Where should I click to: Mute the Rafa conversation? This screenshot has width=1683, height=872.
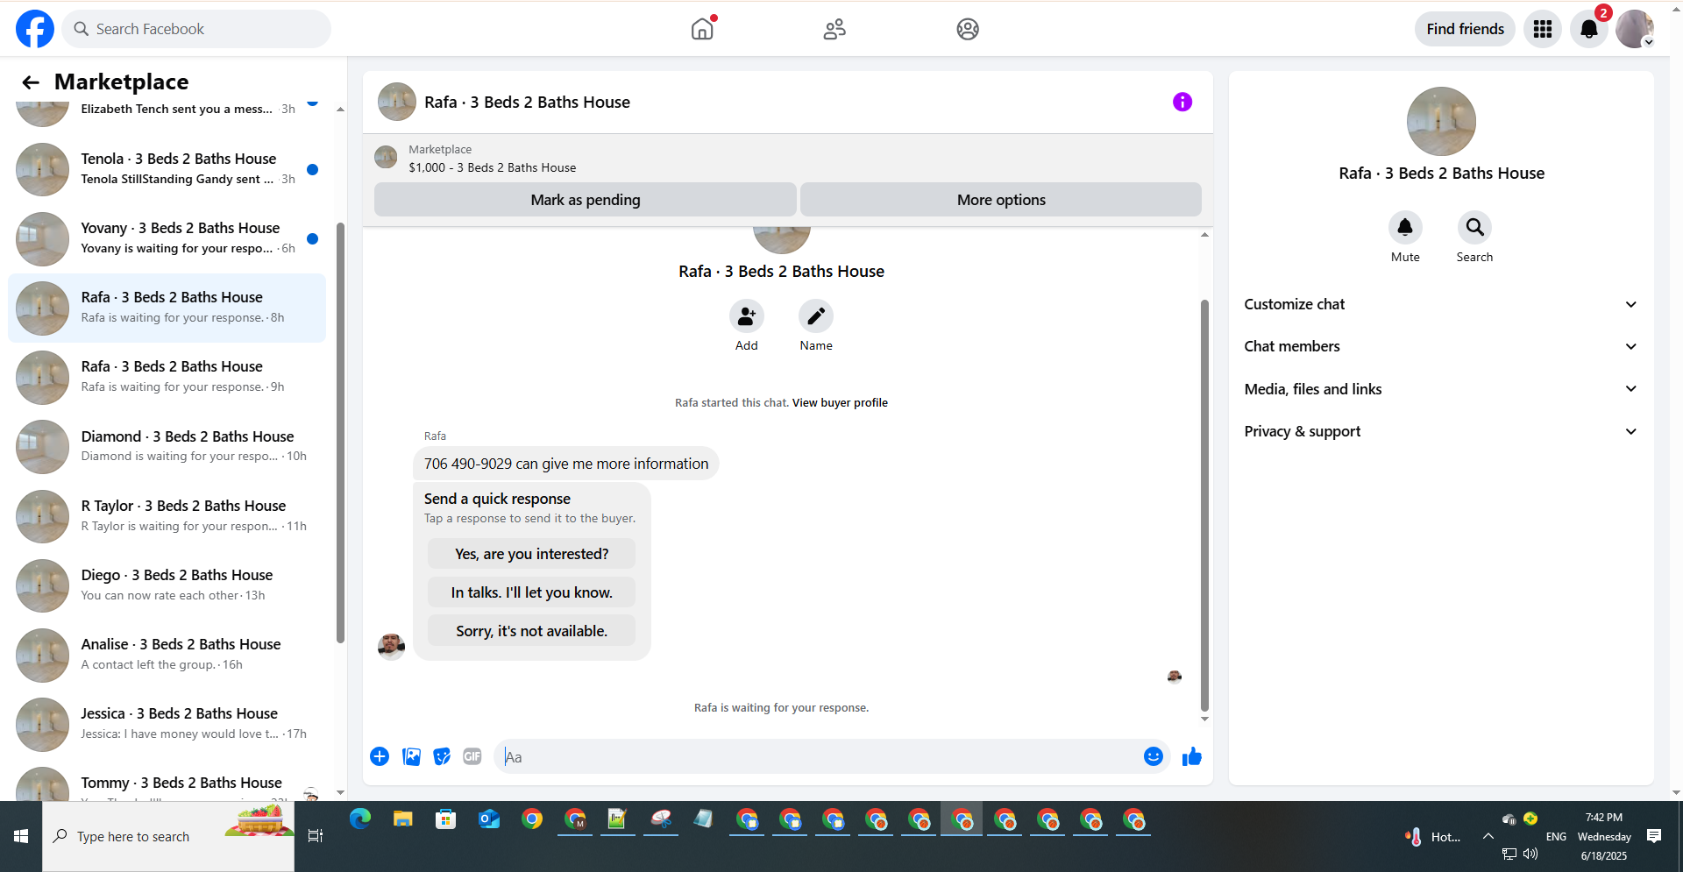1405,228
